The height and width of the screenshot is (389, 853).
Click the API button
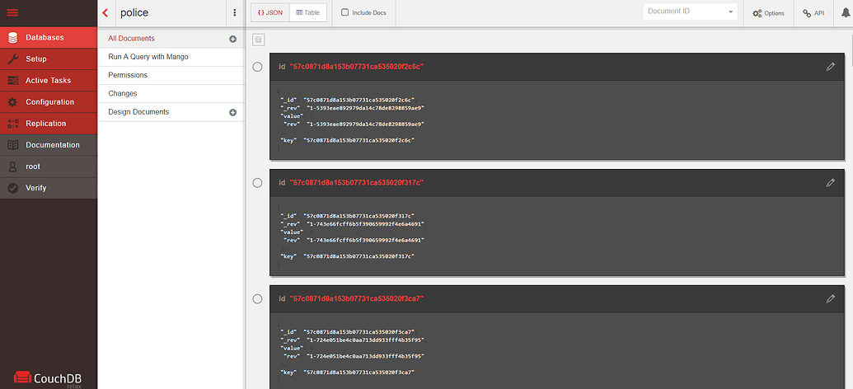tap(813, 13)
